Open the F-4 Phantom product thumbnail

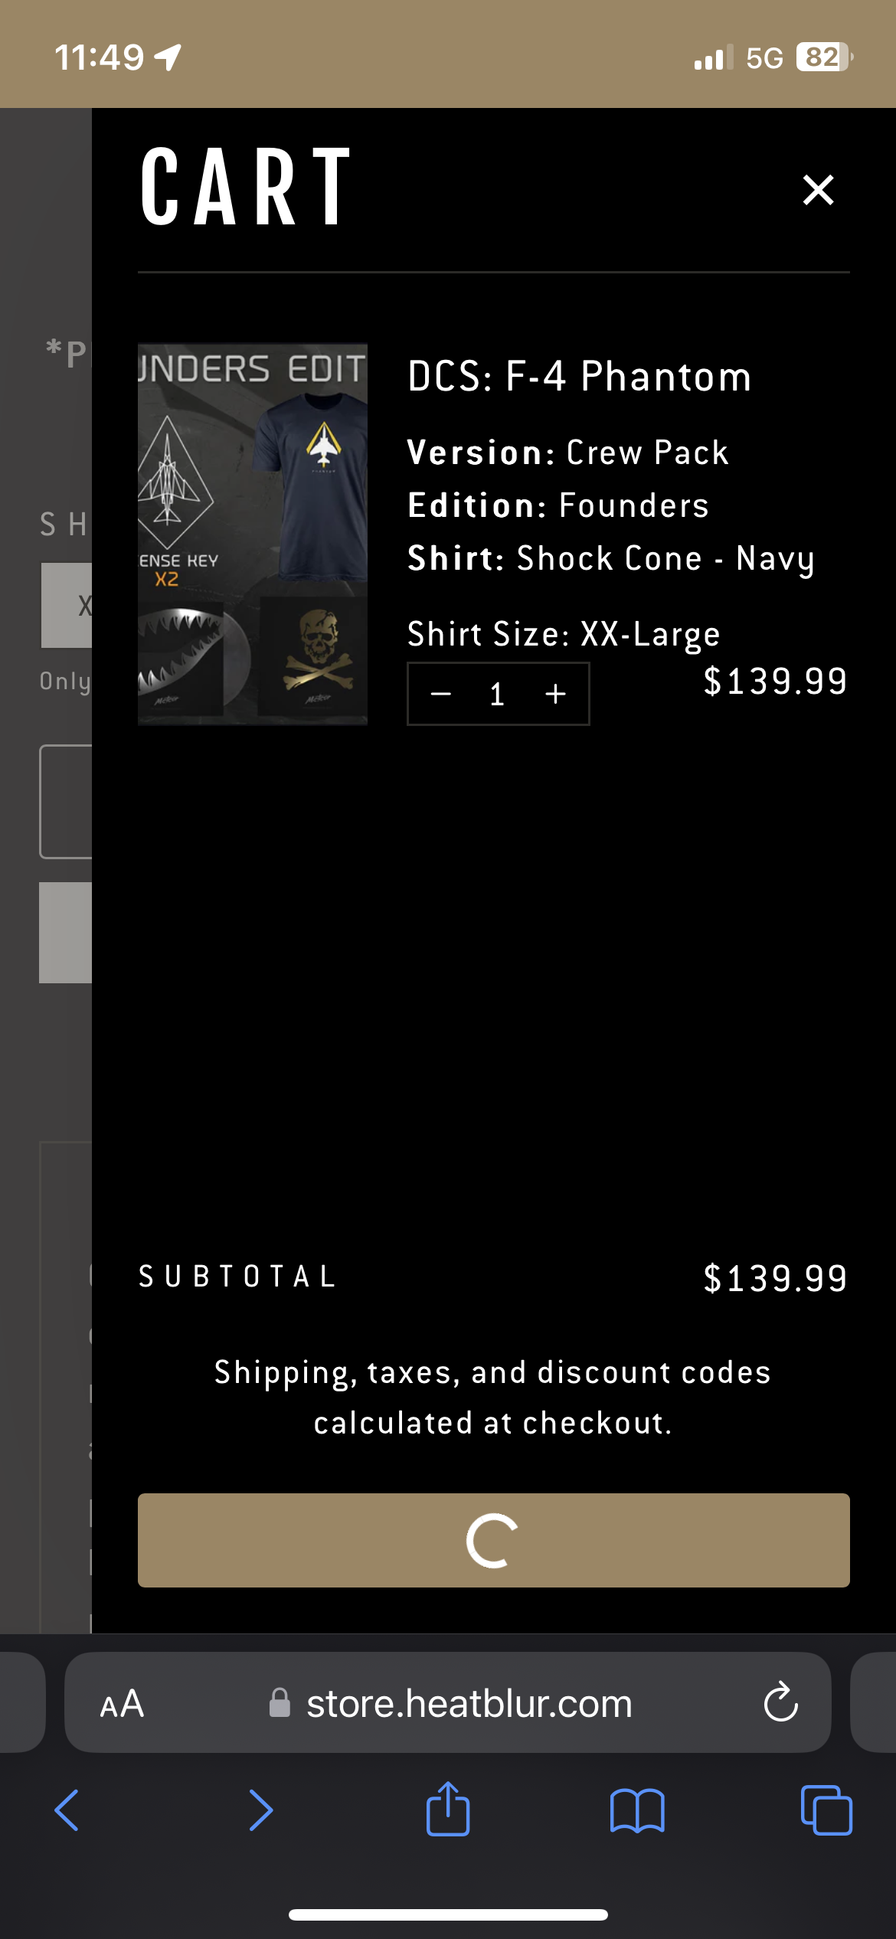pyautogui.click(x=253, y=534)
